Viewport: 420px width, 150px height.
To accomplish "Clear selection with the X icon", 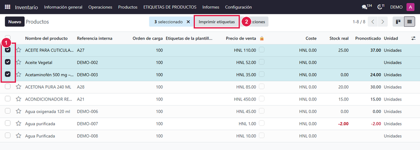I will click(188, 22).
